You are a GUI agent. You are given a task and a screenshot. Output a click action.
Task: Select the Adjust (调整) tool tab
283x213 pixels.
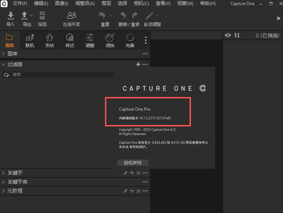(90, 41)
